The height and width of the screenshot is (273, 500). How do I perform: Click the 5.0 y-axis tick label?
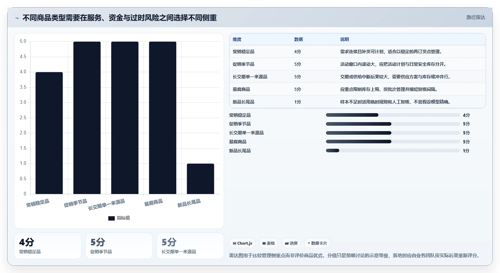23,41
